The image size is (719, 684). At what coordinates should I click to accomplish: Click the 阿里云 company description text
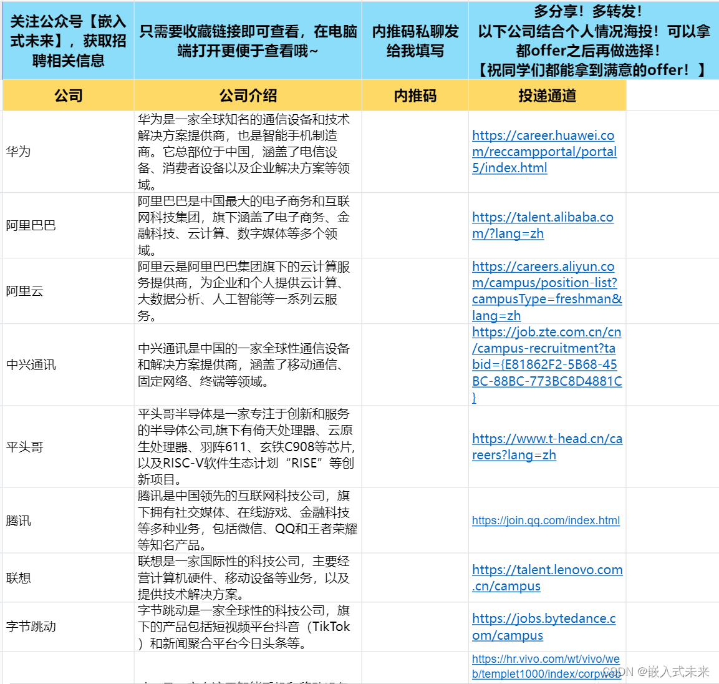click(x=244, y=291)
